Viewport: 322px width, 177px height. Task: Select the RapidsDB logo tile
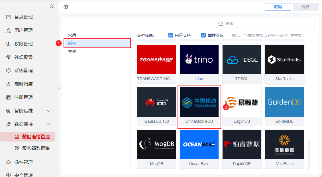tap(242, 144)
